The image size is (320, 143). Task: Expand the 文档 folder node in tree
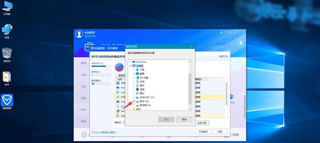134,82
